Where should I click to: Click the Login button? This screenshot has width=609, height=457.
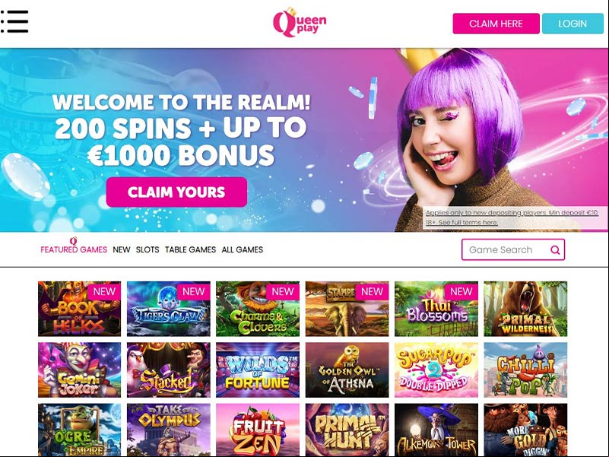click(x=573, y=24)
